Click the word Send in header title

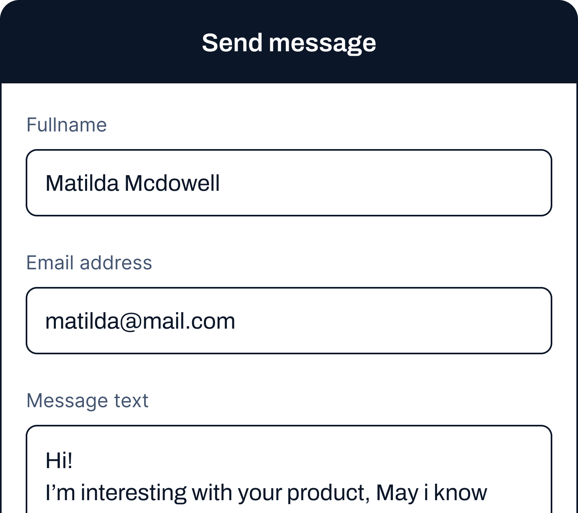click(x=232, y=42)
